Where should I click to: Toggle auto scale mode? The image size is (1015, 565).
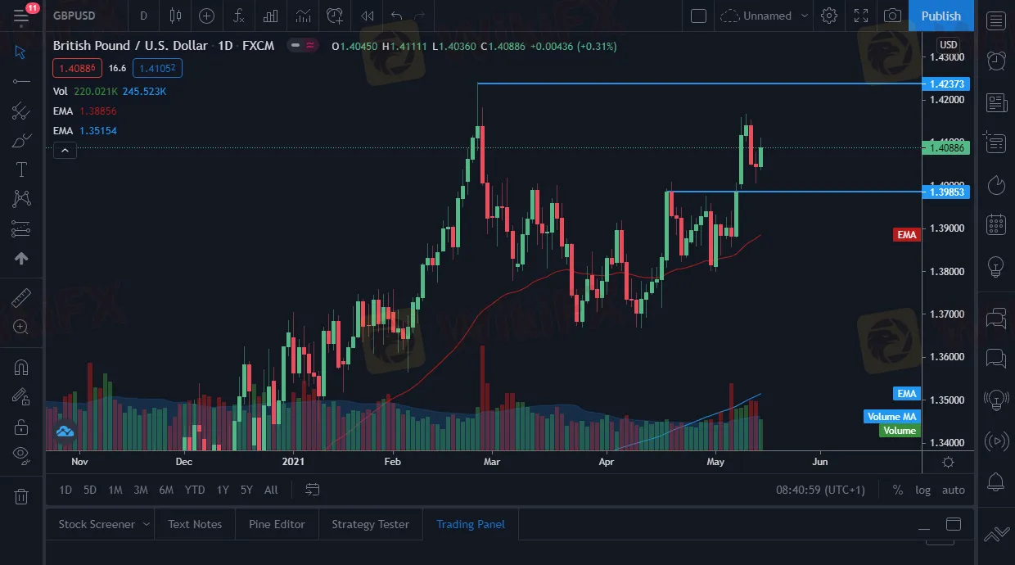tap(954, 490)
